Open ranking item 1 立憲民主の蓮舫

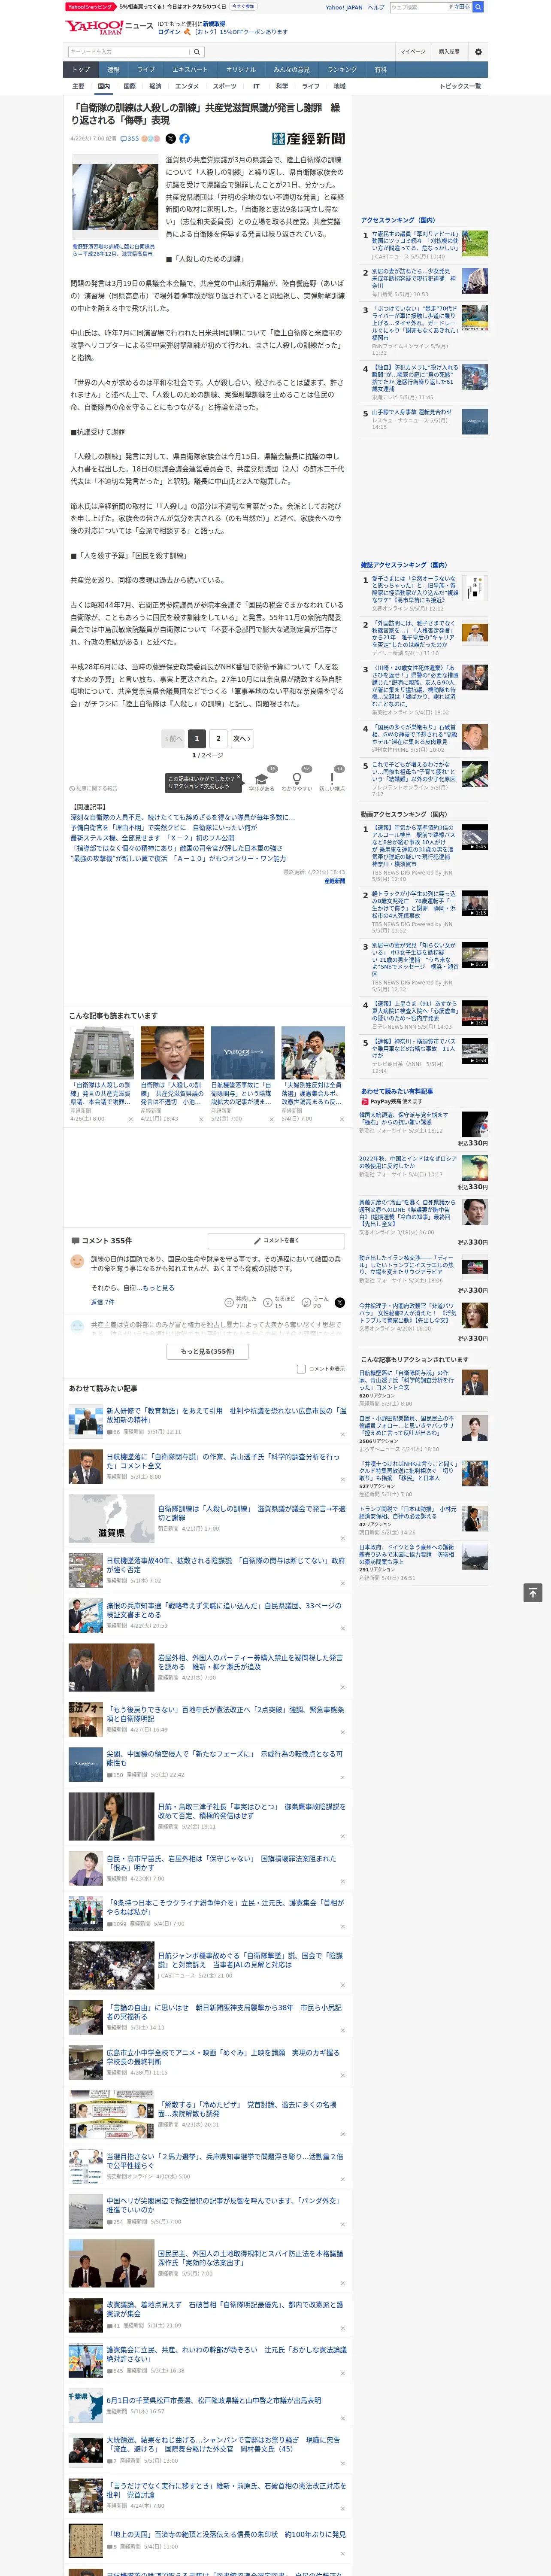coord(415,241)
